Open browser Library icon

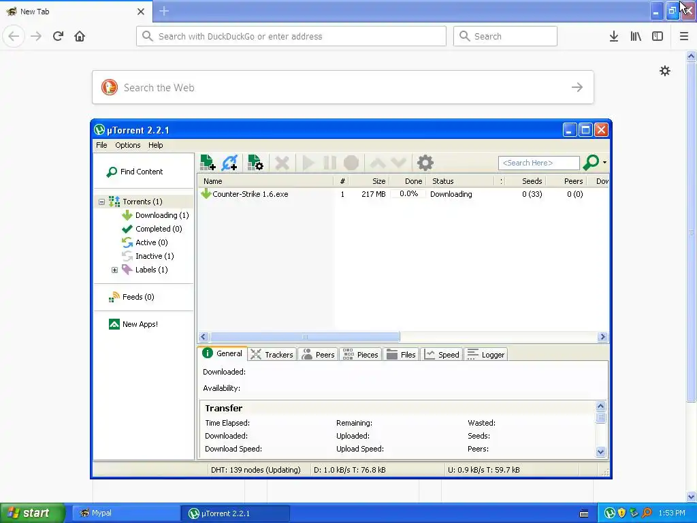click(x=636, y=36)
